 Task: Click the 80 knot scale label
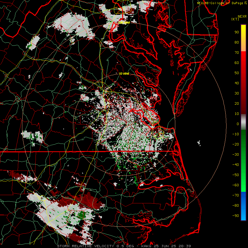point(237,42)
